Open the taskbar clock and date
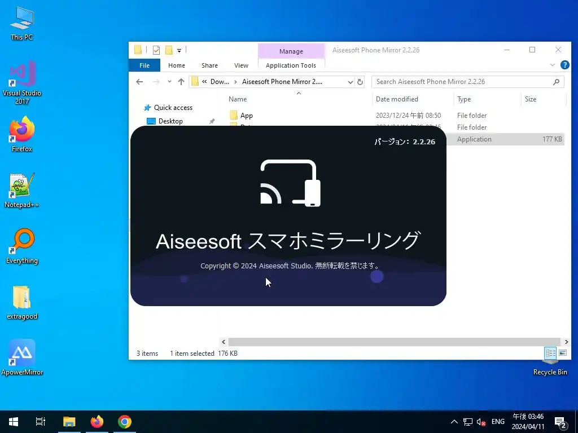 coord(528,422)
